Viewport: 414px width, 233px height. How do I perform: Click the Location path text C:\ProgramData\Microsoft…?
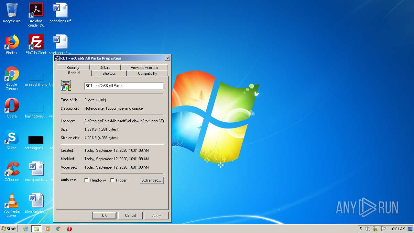click(124, 121)
